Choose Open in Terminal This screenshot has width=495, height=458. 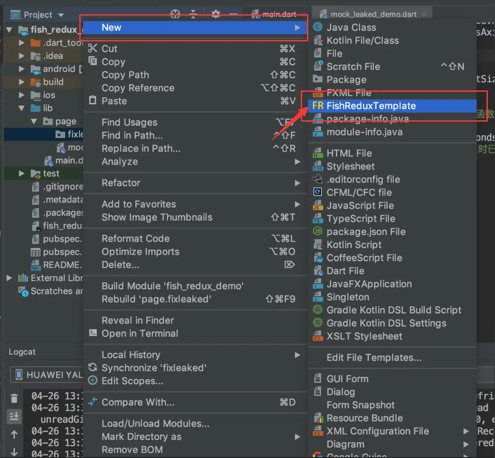pos(195,333)
